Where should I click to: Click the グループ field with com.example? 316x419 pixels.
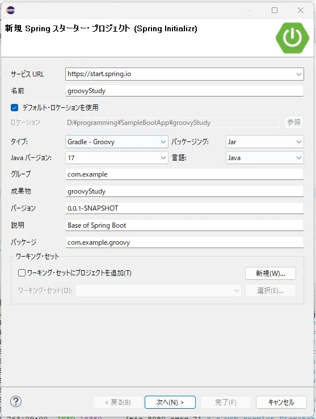[184, 174]
